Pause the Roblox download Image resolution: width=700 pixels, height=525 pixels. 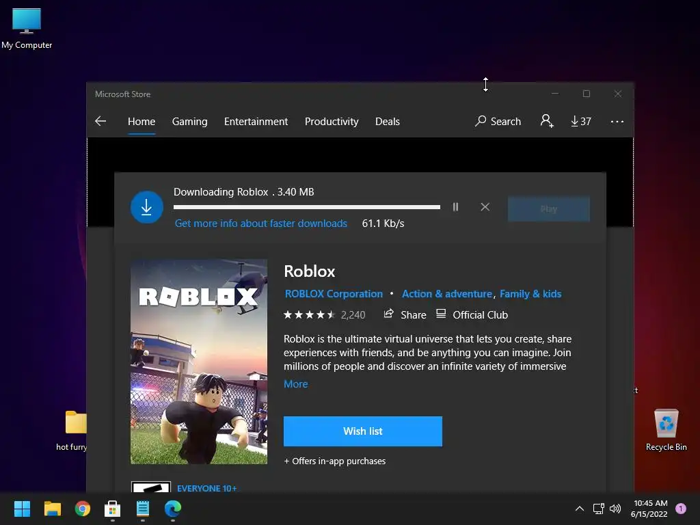(455, 206)
